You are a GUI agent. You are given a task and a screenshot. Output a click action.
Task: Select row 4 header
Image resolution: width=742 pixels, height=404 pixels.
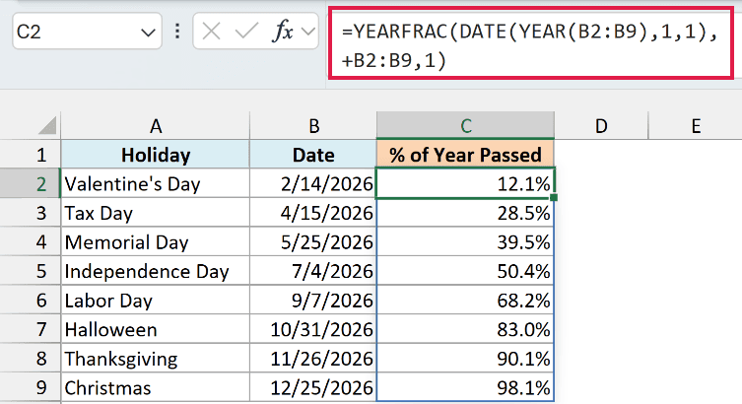click(x=31, y=242)
